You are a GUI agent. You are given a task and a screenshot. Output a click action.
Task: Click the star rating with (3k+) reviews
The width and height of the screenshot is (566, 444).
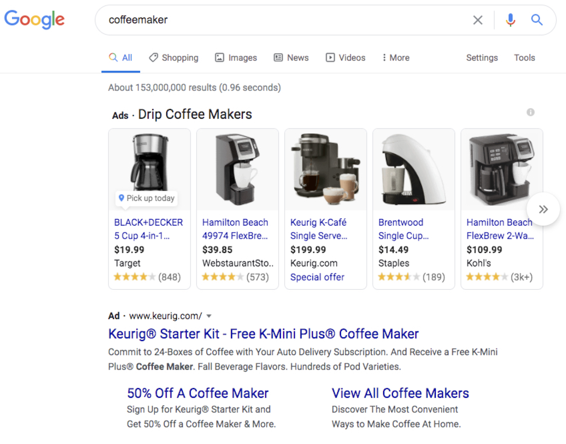[499, 277]
